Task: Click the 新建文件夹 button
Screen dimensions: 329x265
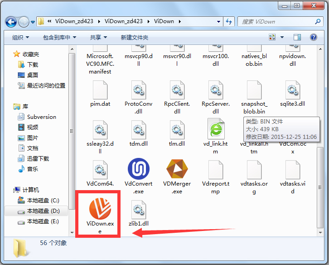Action: (135, 38)
